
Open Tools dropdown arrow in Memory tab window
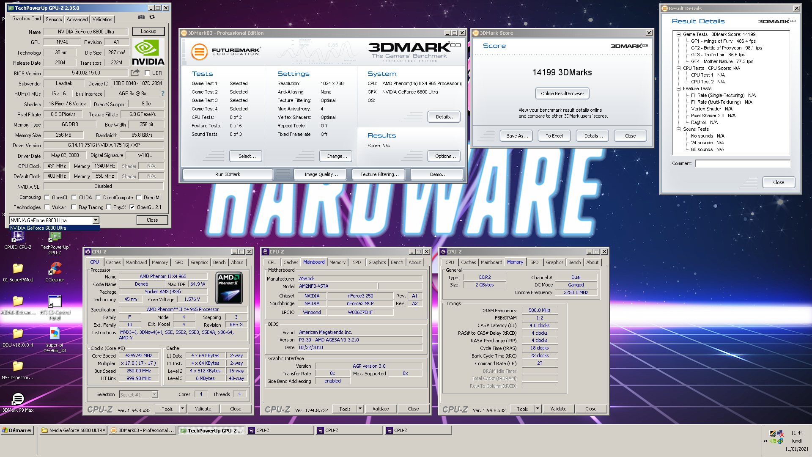(538, 408)
